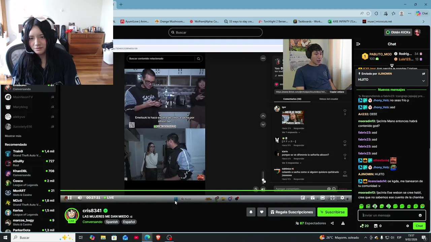Follow cris8341 with the heart button

(x=262, y=212)
